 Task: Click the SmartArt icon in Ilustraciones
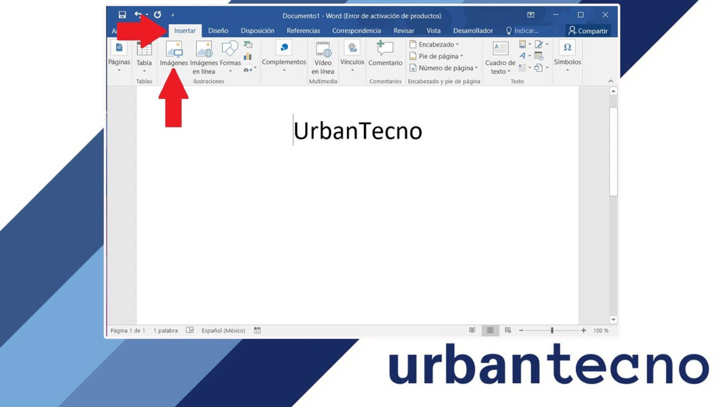248,45
